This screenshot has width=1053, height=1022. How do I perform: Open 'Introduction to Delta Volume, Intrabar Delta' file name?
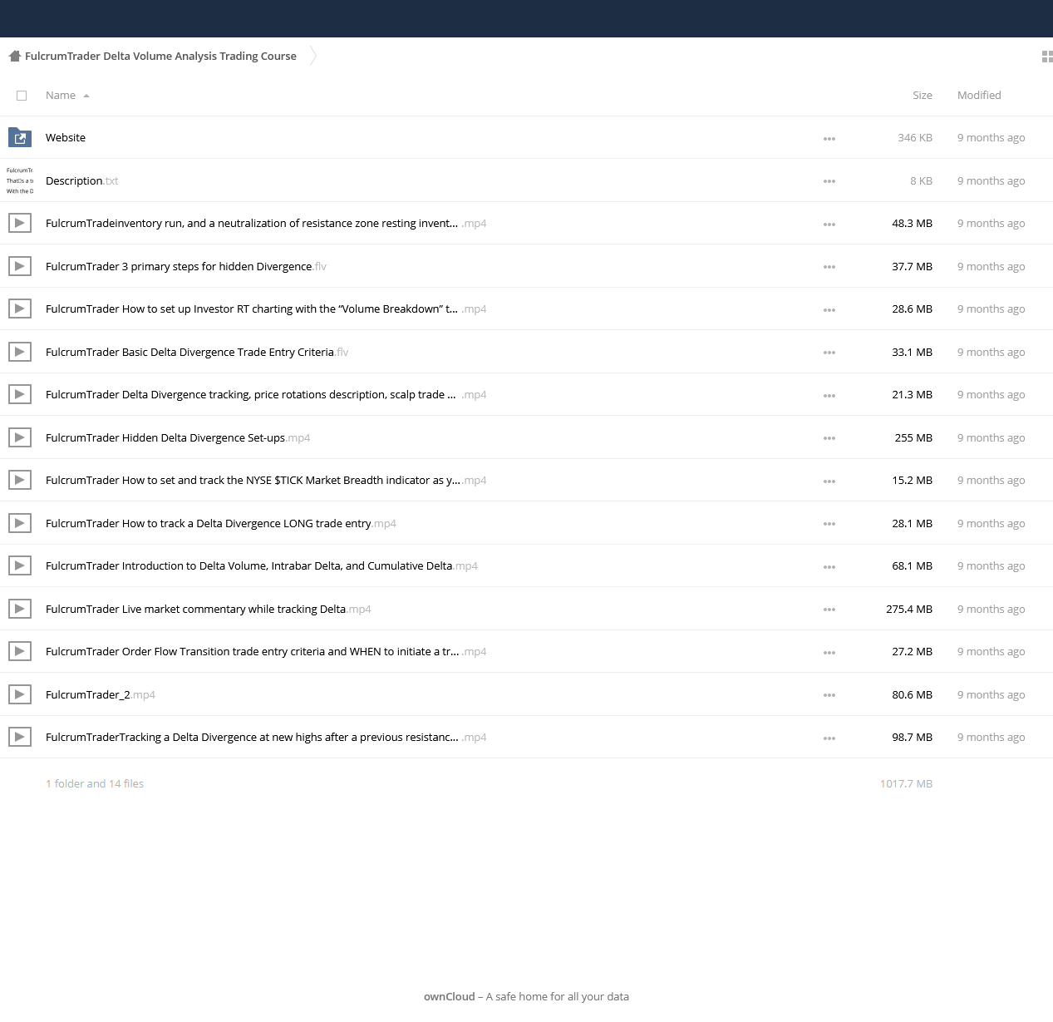click(262, 566)
